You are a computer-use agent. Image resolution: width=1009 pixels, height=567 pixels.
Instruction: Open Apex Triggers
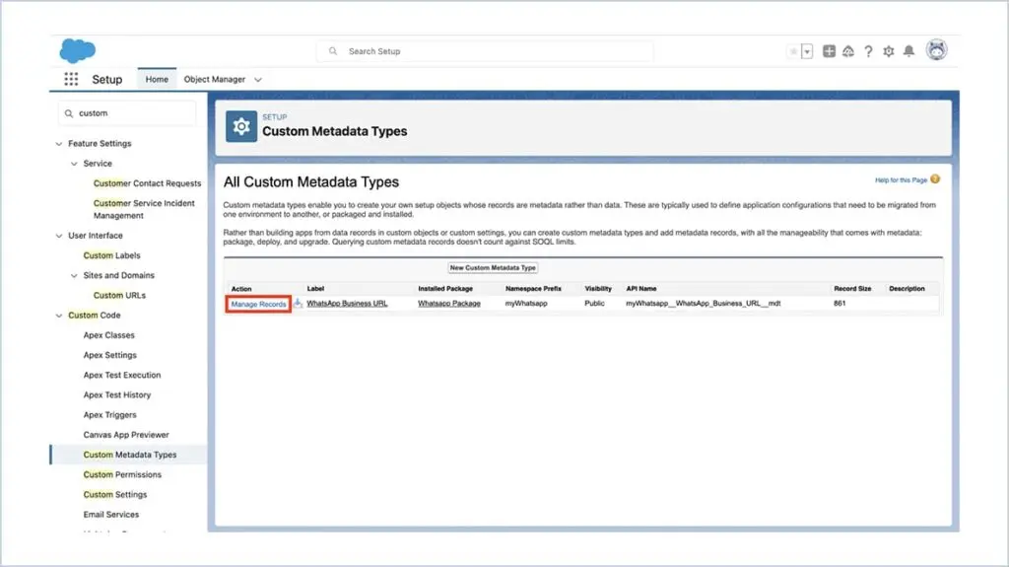pyautogui.click(x=110, y=415)
